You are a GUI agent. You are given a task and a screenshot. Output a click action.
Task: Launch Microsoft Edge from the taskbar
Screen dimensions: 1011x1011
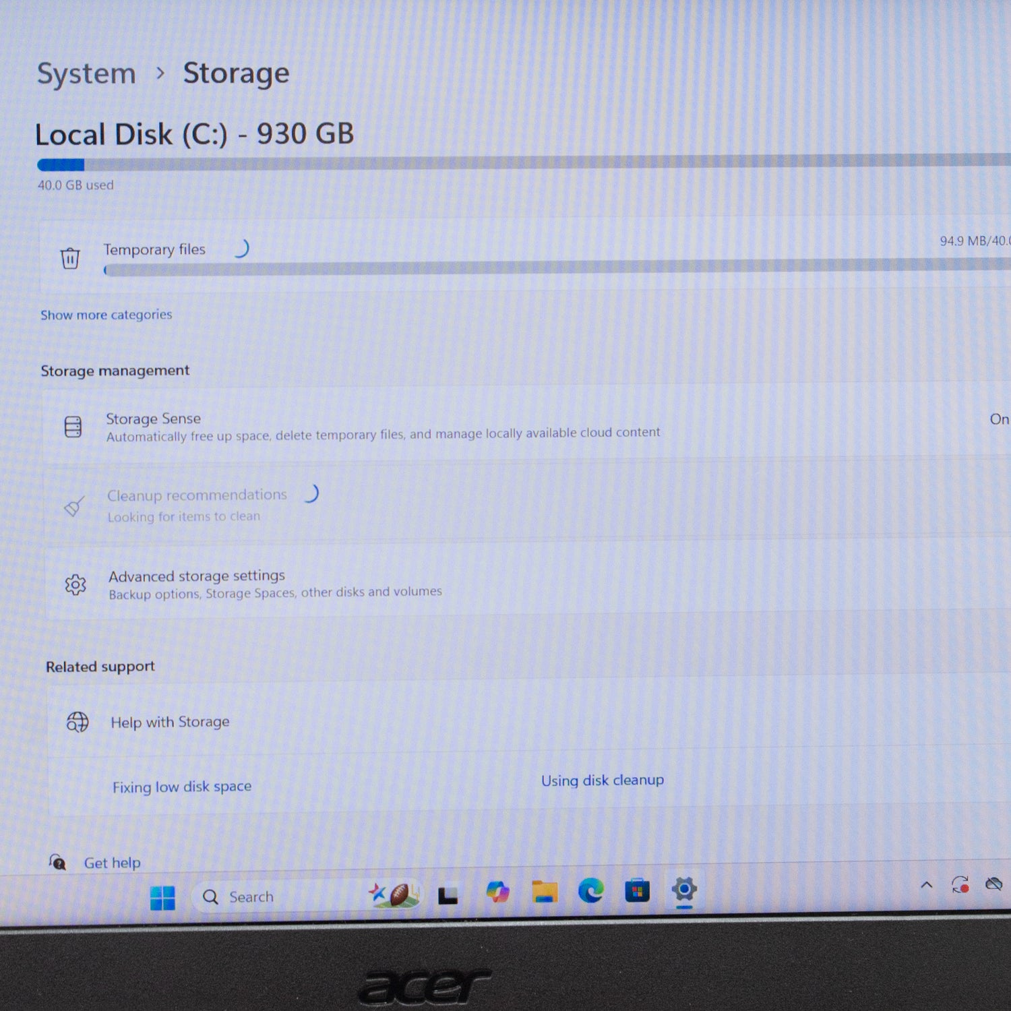(x=591, y=891)
